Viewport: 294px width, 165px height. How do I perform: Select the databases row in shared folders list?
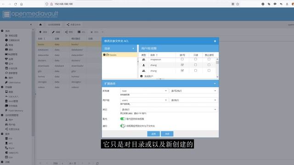[69, 50]
